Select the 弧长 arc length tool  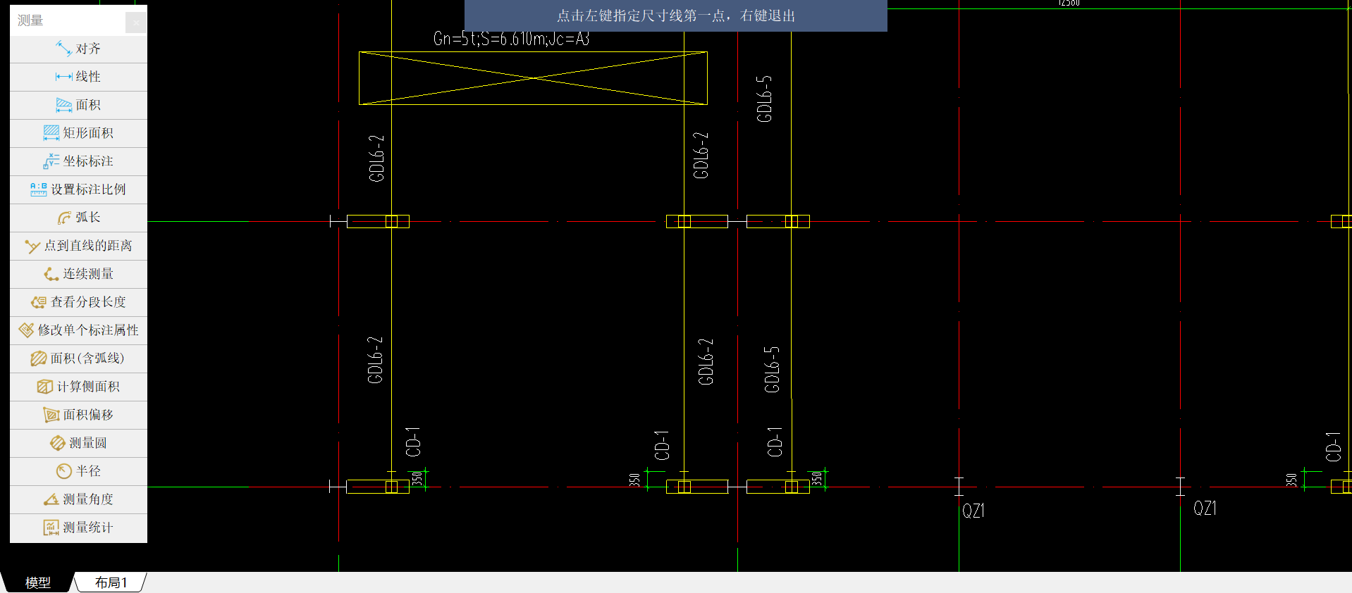click(78, 218)
